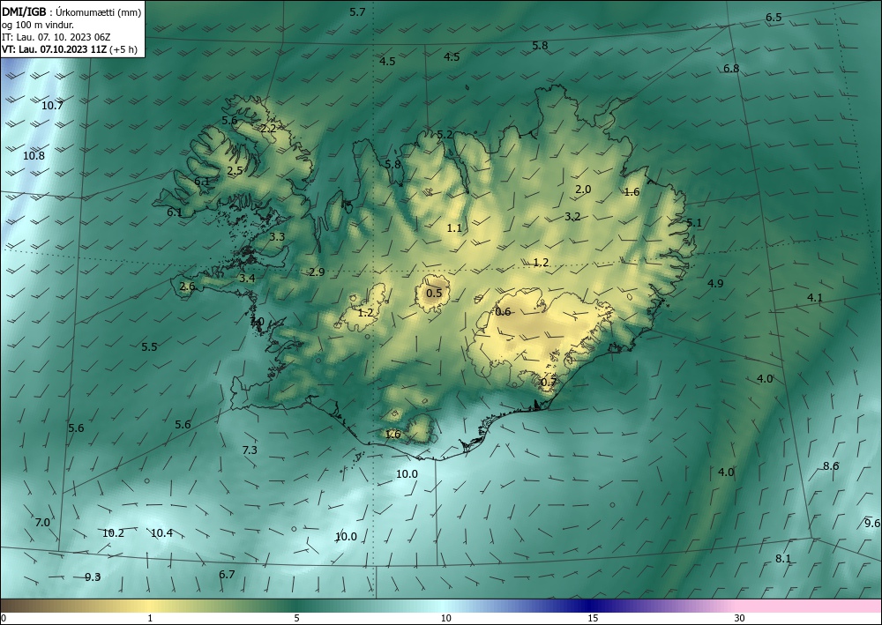This screenshot has height=625, width=882.
Task: Click the legend tick label 10
Action: [445, 619]
